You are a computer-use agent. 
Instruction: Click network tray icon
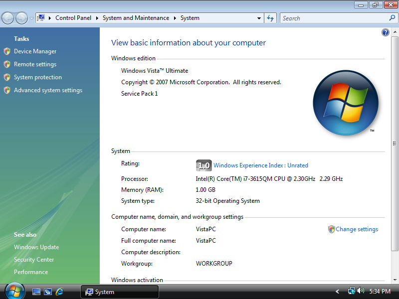(352, 291)
